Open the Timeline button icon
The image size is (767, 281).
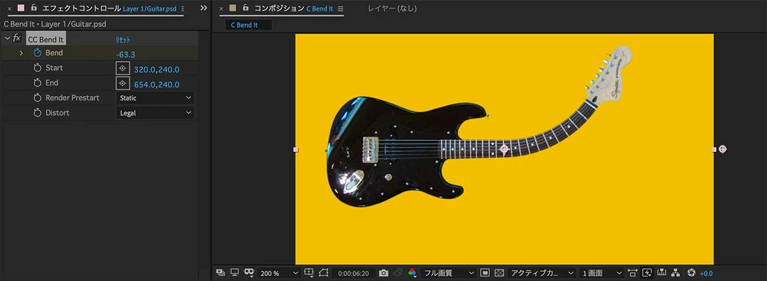click(662, 273)
